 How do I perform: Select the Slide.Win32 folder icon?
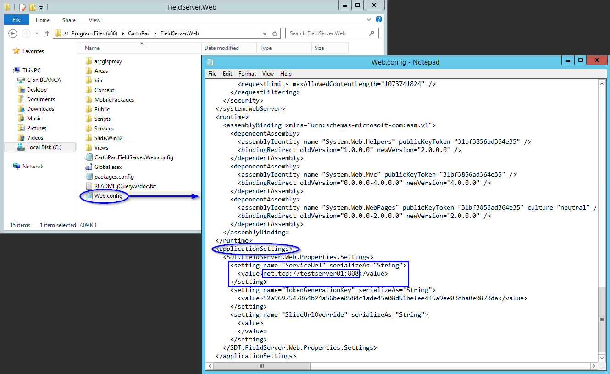click(x=89, y=138)
